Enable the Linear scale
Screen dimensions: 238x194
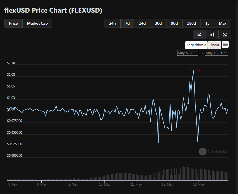tap(214, 45)
